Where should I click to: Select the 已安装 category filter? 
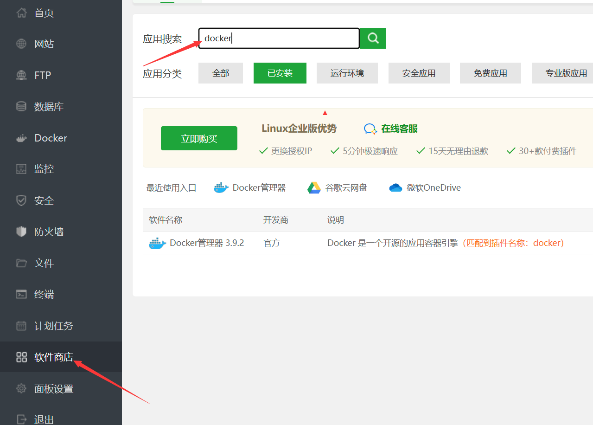point(280,73)
